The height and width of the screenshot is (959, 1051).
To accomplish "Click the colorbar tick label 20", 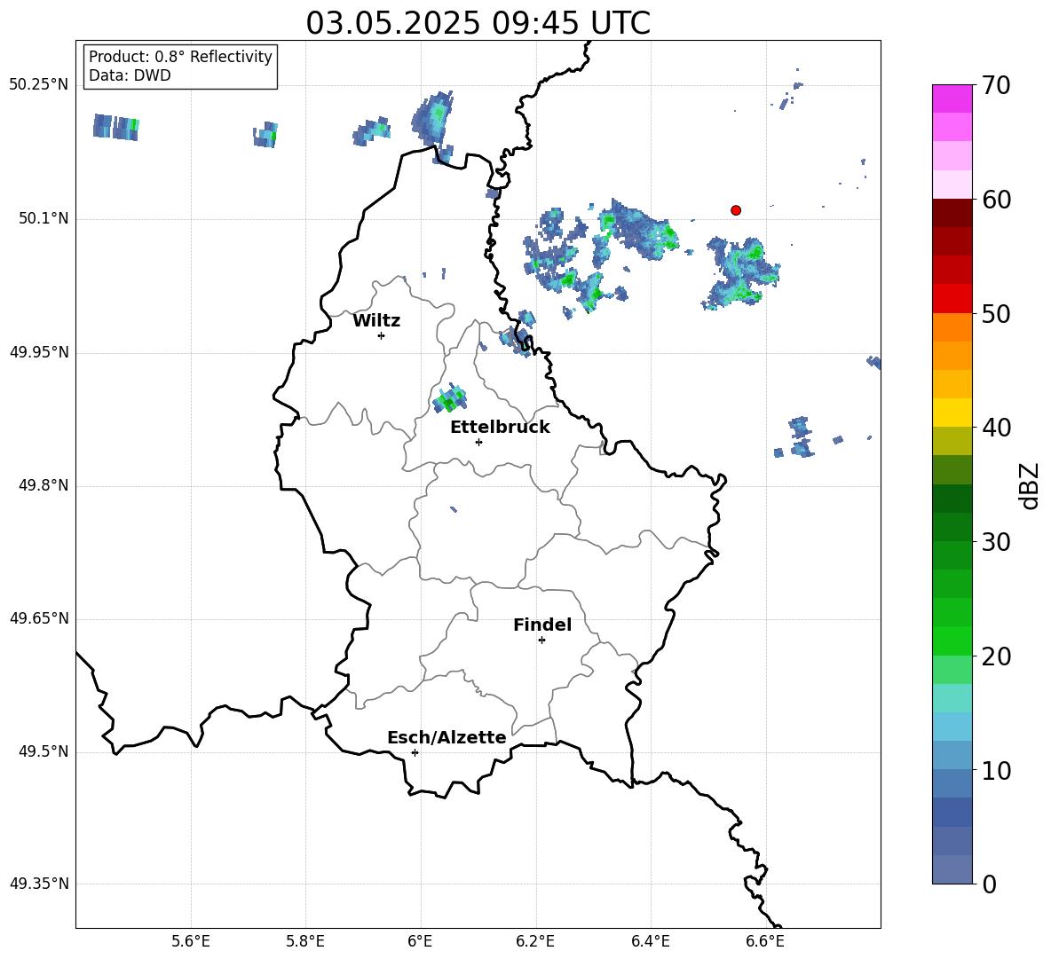I will point(997,656).
